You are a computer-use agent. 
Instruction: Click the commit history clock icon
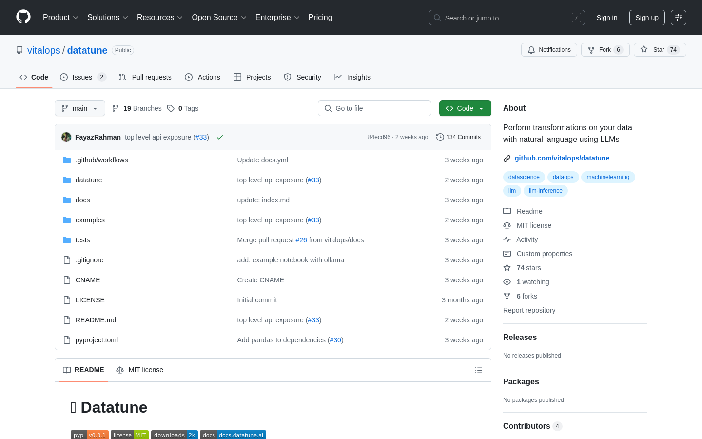point(440,137)
